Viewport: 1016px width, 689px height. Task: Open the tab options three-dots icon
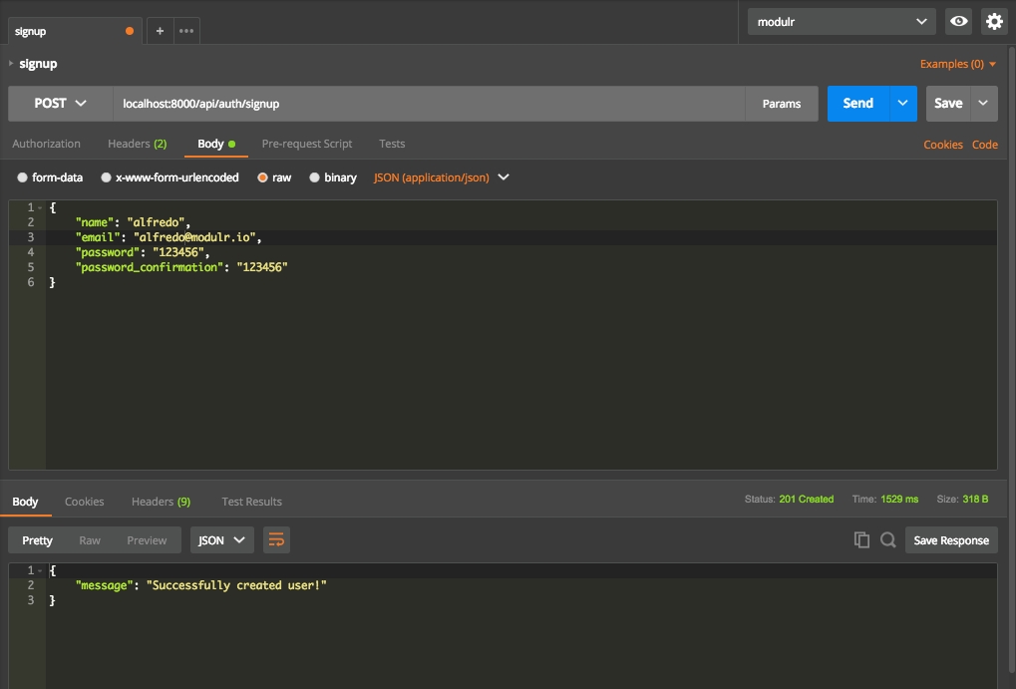pos(186,31)
